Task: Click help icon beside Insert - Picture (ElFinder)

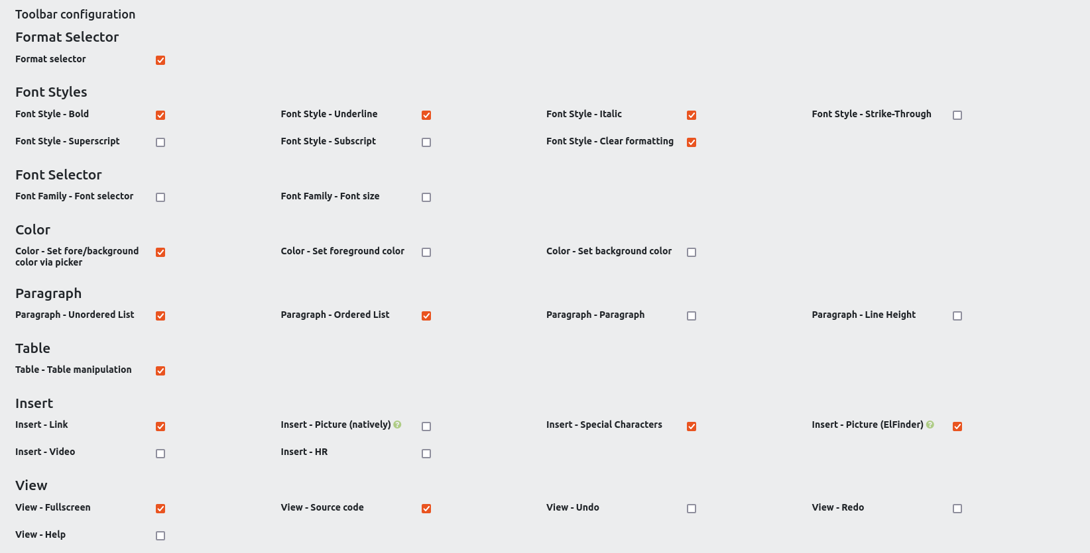Action: pyautogui.click(x=930, y=425)
